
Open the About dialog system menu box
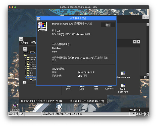[38, 18]
